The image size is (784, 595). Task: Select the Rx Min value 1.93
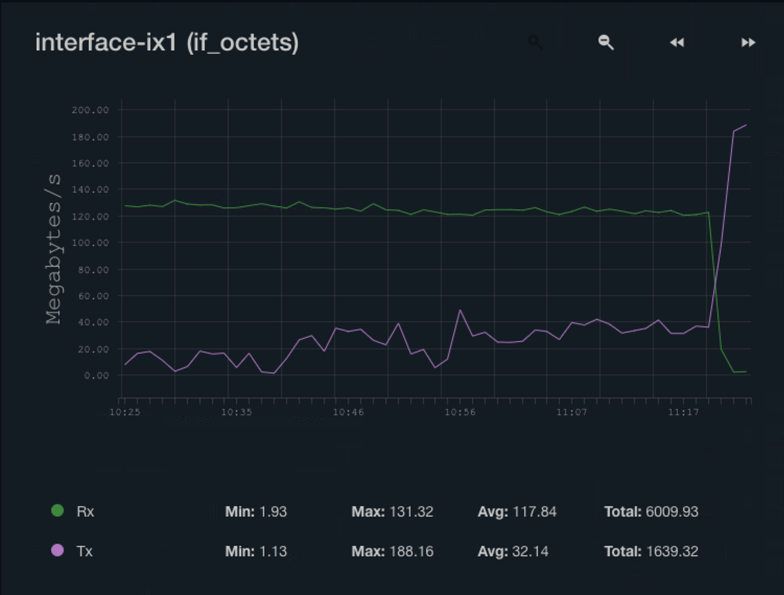[x=273, y=512]
